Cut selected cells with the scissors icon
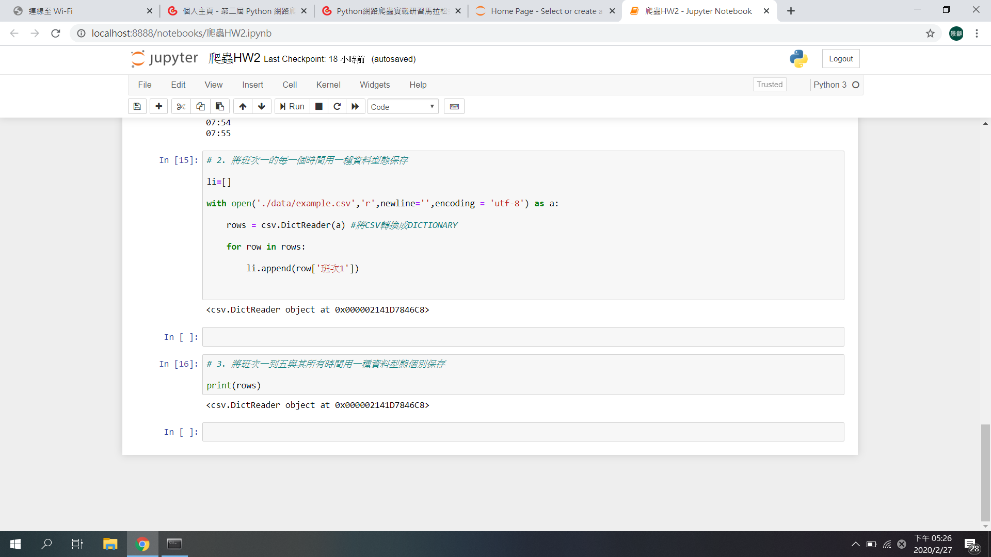 pyautogui.click(x=181, y=107)
